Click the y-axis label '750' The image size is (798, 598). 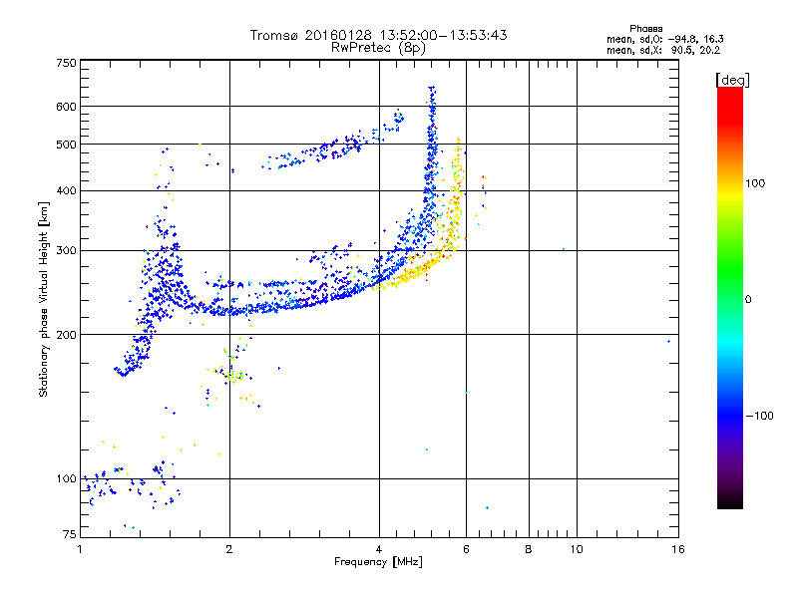[x=66, y=63]
